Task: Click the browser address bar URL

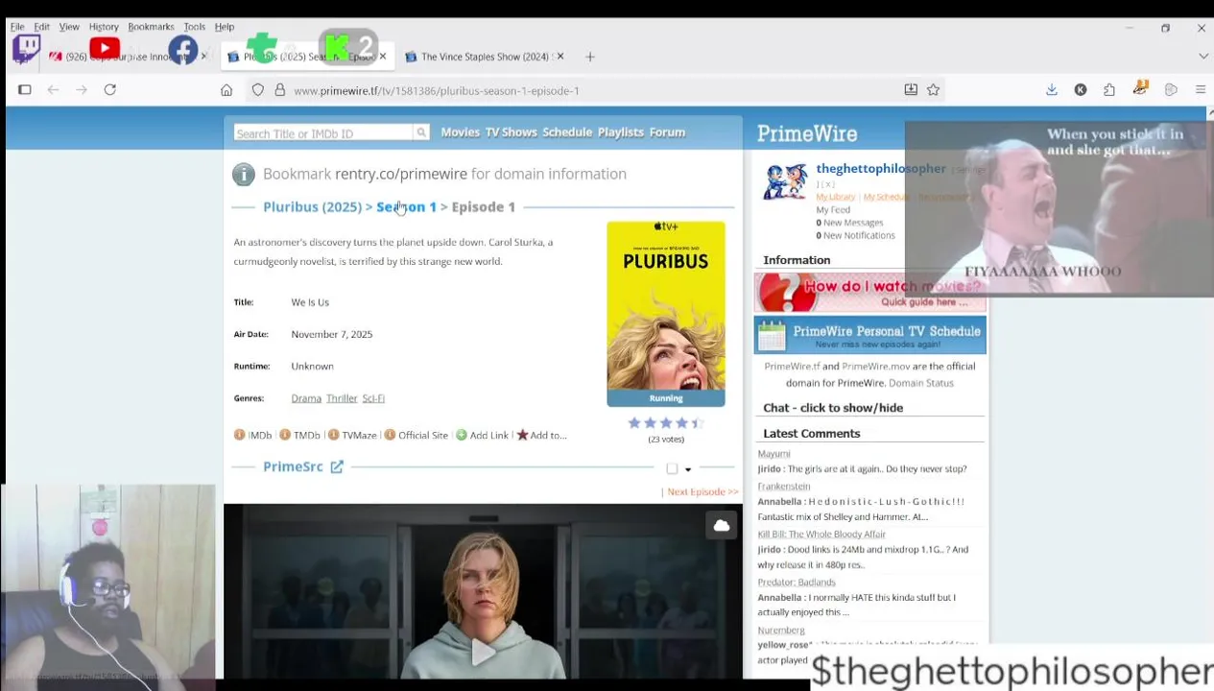Action: click(x=437, y=90)
